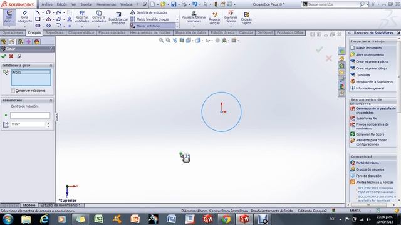Open dropdown arrow under Convertir entidades

point(99,27)
